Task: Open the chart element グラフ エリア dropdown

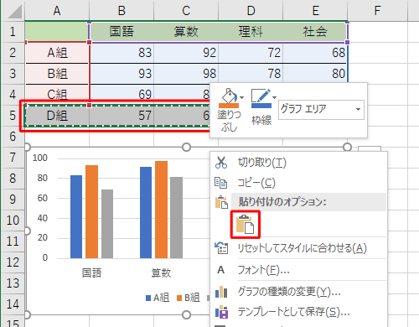Action: tap(358, 109)
